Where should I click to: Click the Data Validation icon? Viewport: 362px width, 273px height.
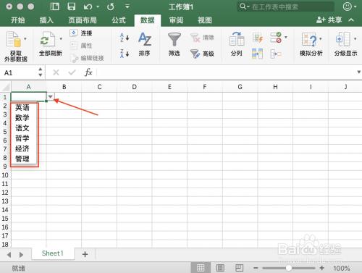276,38
